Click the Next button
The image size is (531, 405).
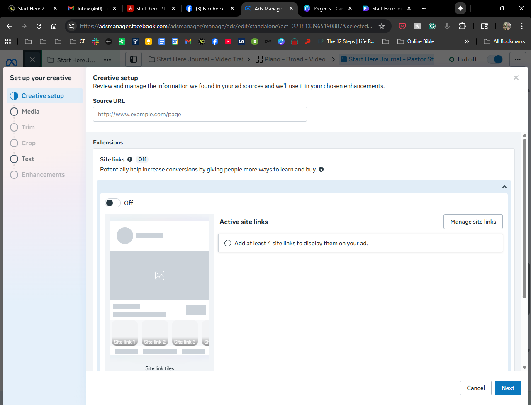[508, 388]
